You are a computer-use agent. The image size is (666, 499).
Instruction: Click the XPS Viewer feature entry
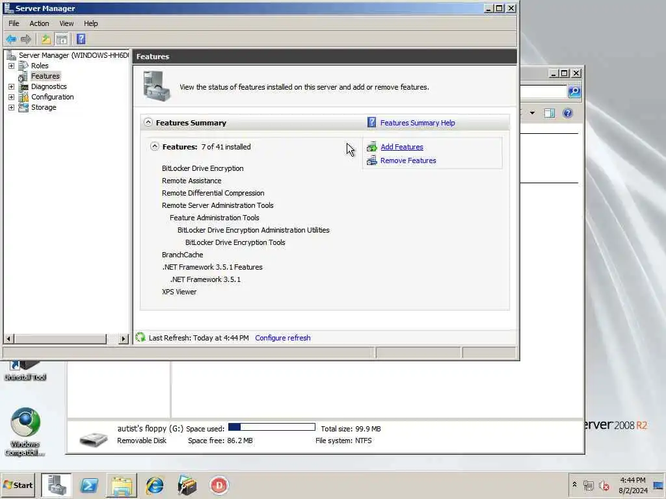180,292
